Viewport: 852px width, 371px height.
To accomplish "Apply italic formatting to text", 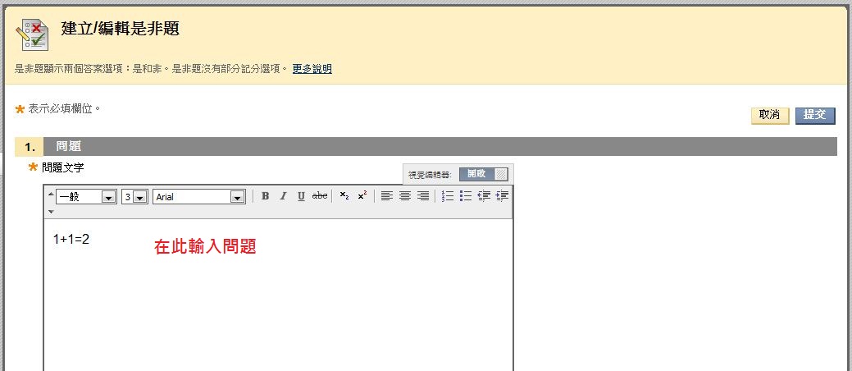I will coord(283,196).
